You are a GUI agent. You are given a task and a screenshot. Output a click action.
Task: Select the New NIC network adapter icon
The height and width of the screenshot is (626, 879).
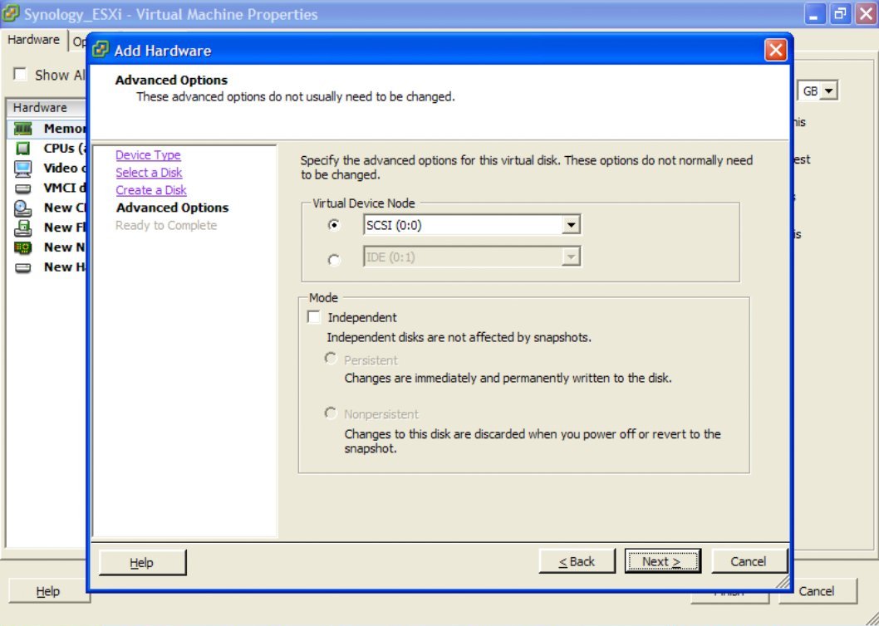(23, 247)
